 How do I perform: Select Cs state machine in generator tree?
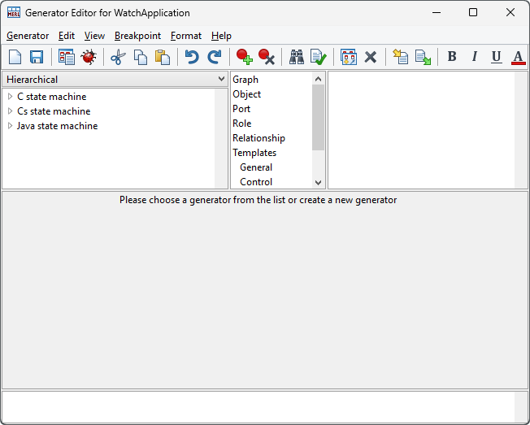(54, 111)
